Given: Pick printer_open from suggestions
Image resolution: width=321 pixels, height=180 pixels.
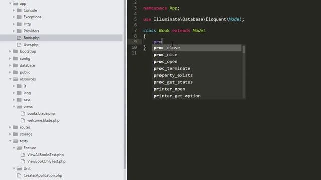Looking at the screenshot, I should (197, 89).
